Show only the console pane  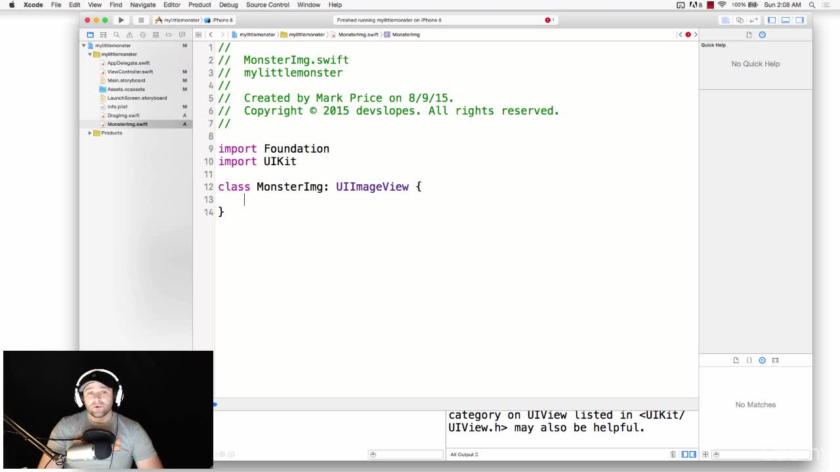point(692,454)
